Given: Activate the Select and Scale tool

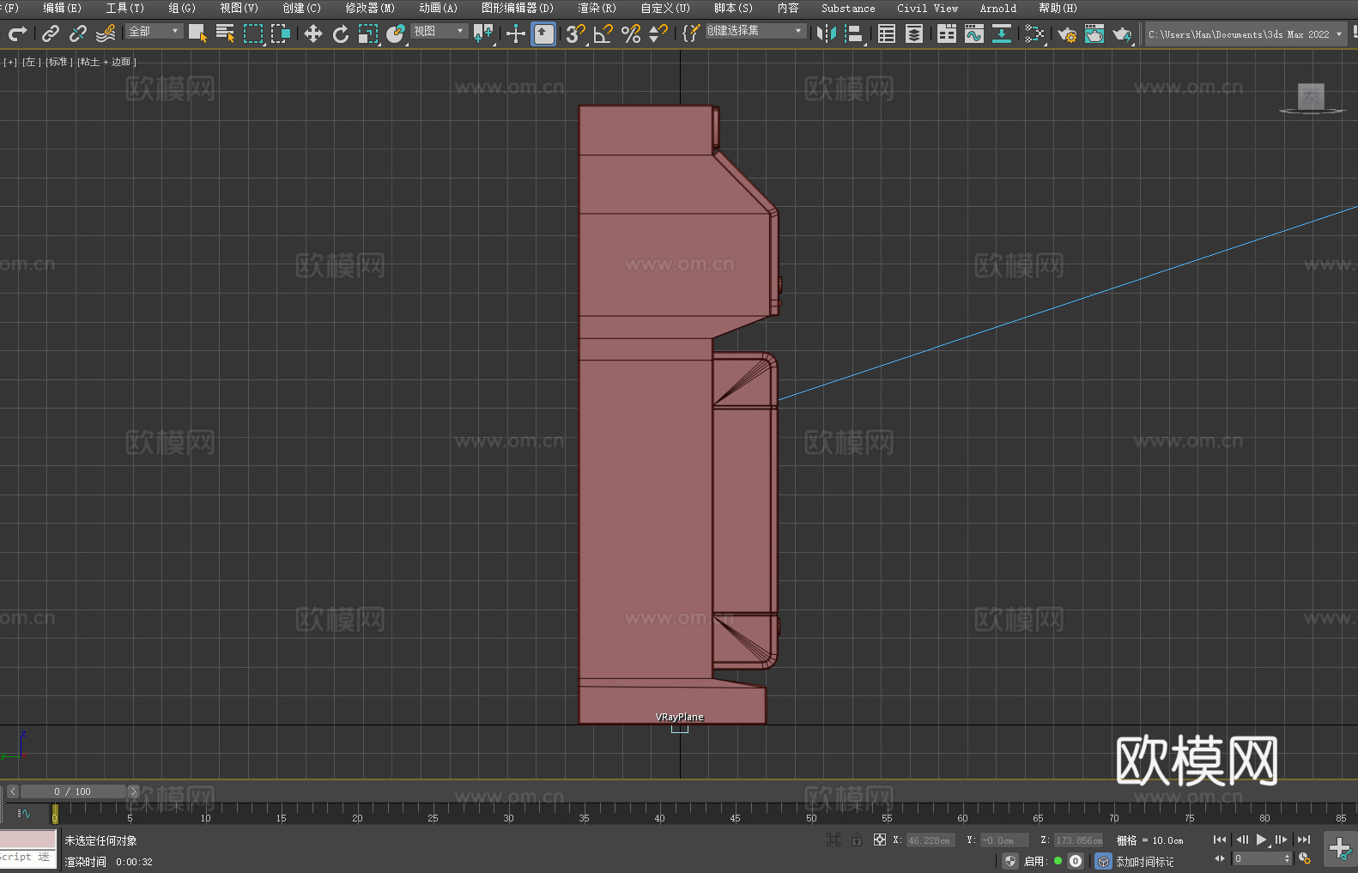Looking at the screenshot, I should [x=368, y=33].
